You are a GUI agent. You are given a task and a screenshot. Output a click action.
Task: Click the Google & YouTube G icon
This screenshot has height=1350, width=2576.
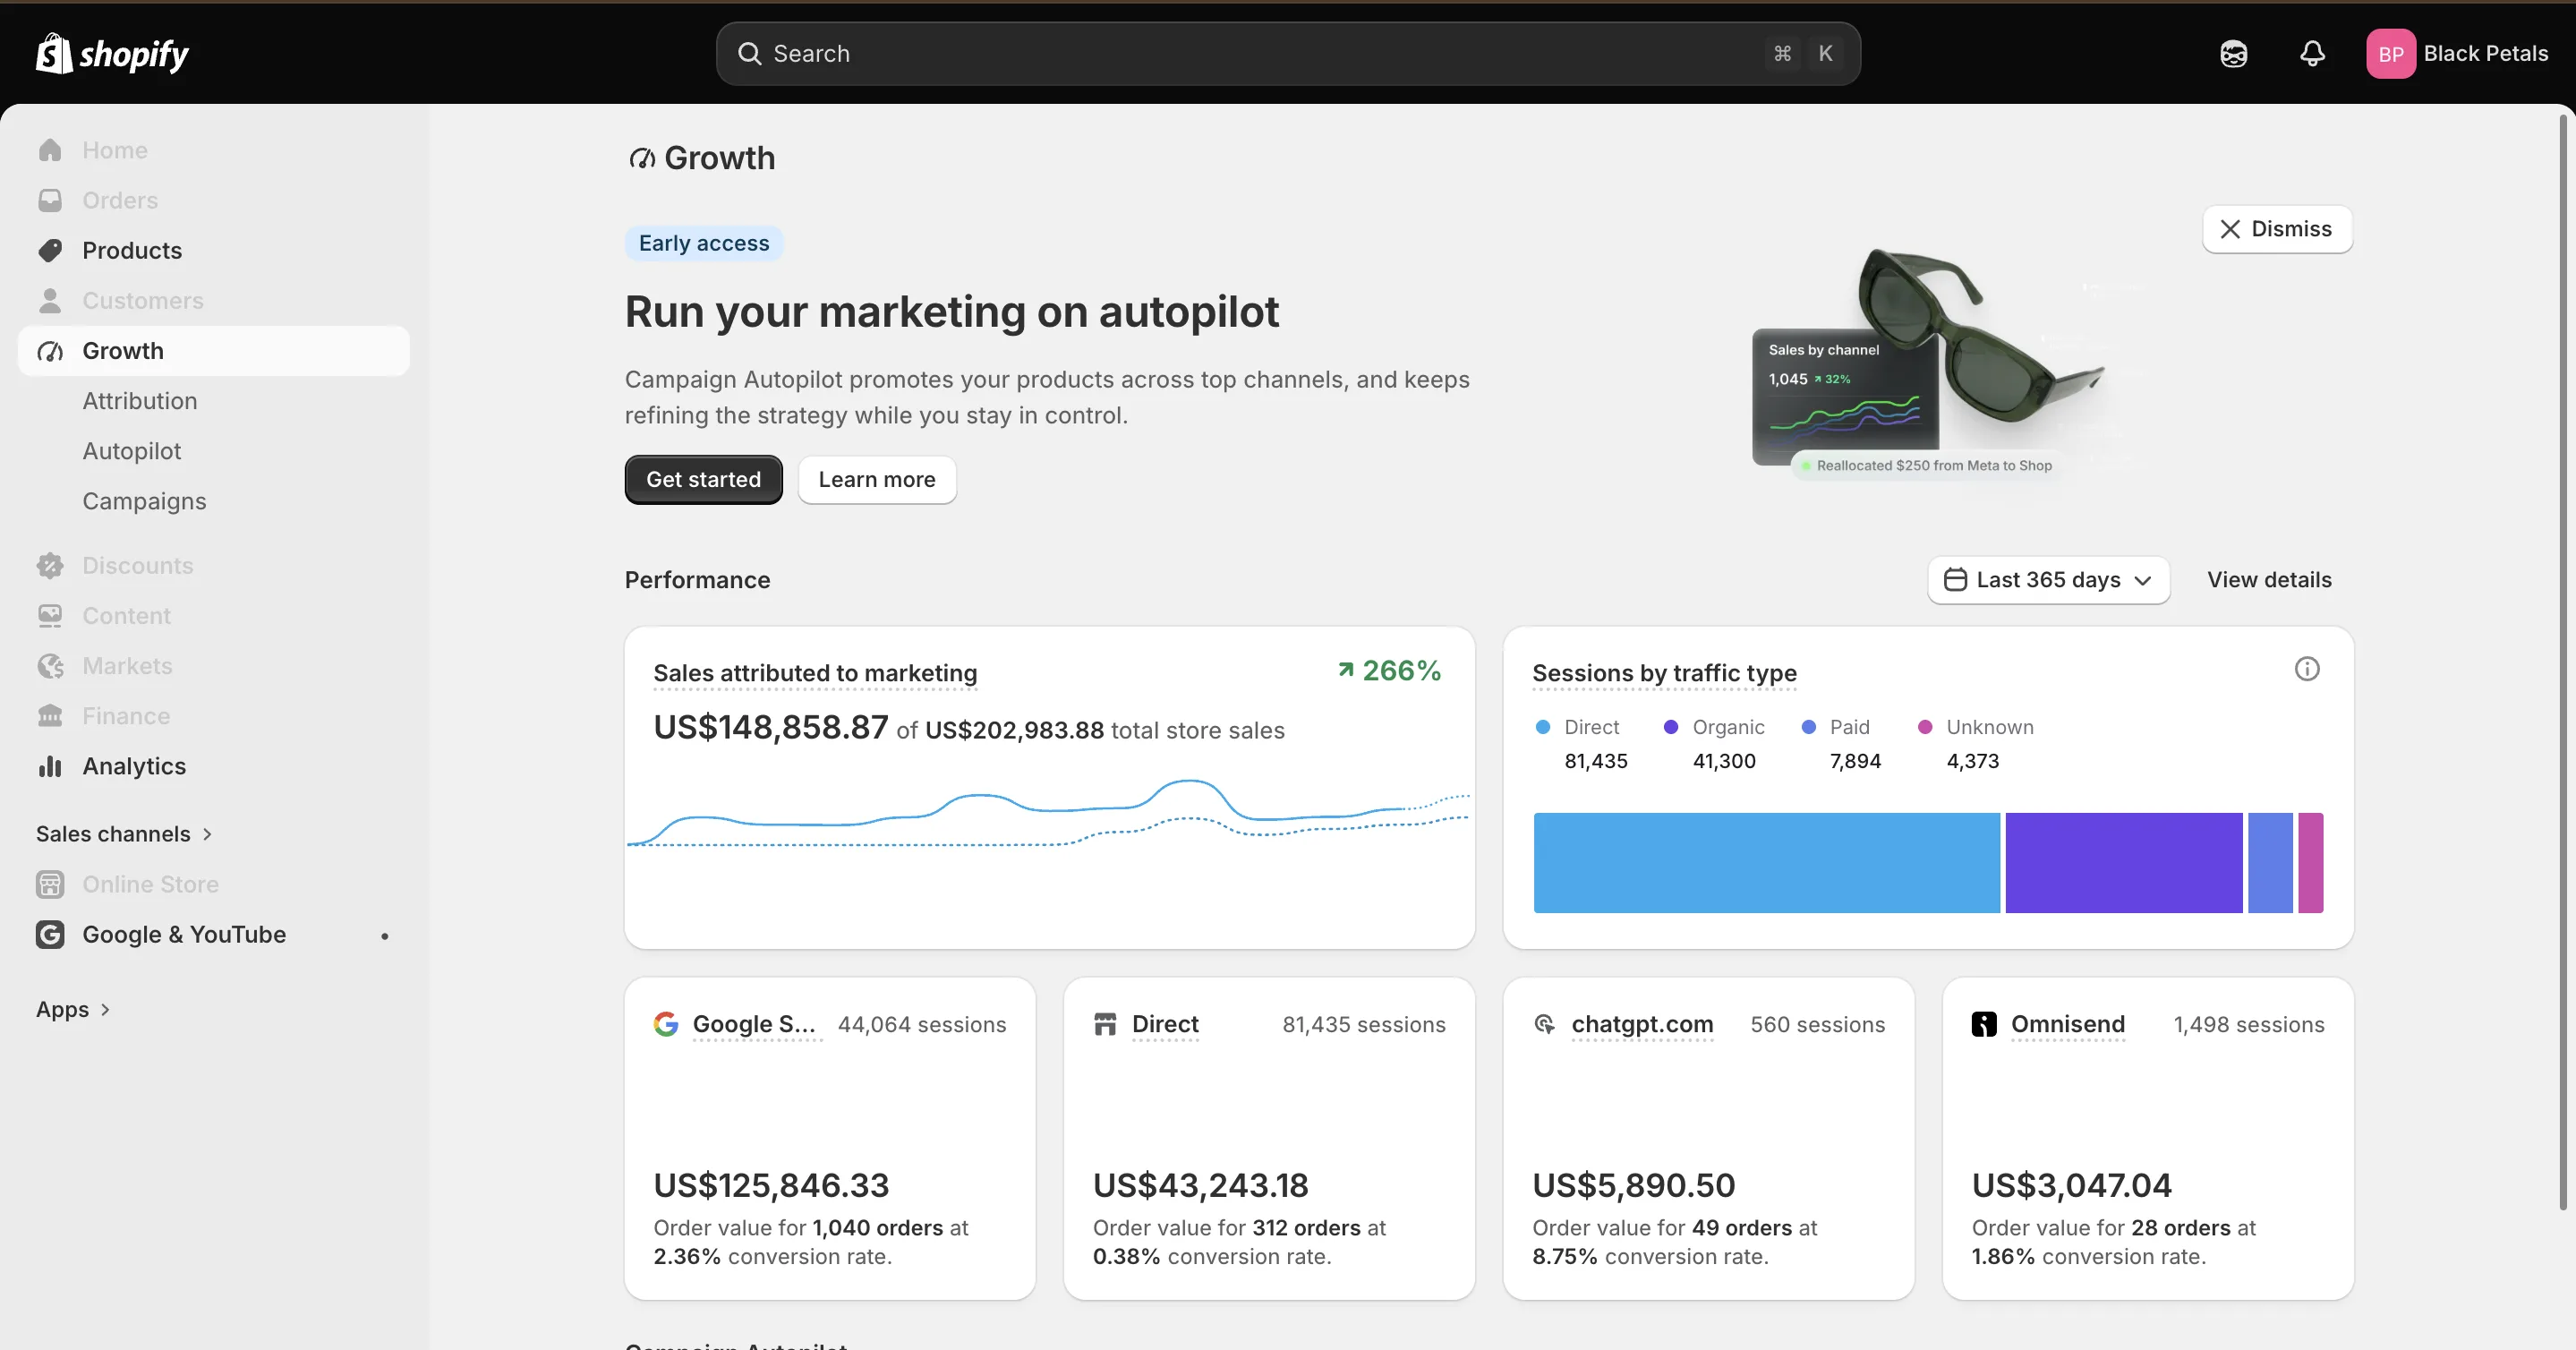coord(50,934)
